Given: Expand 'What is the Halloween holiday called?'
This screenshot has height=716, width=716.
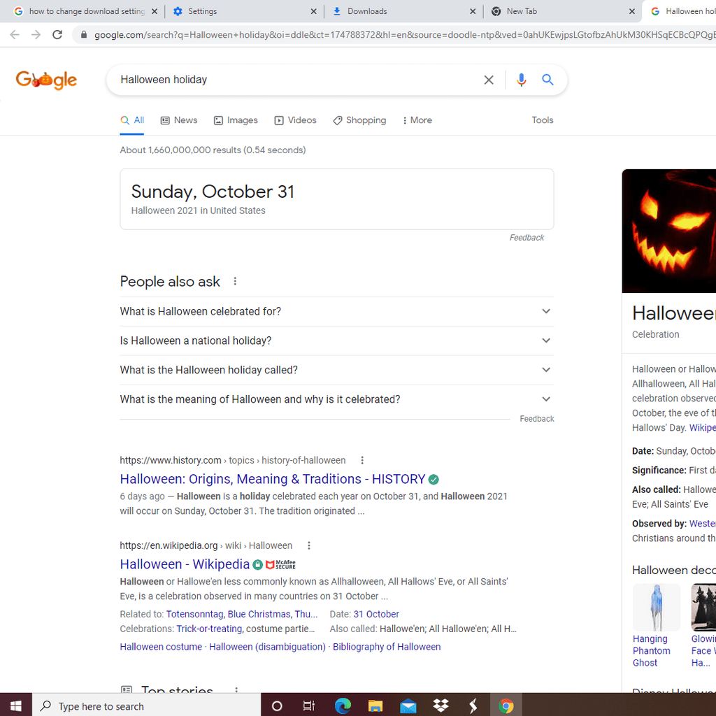Looking at the screenshot, I should tap(336, 370).
